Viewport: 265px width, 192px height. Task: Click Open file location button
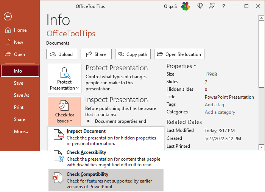(179, 54)
